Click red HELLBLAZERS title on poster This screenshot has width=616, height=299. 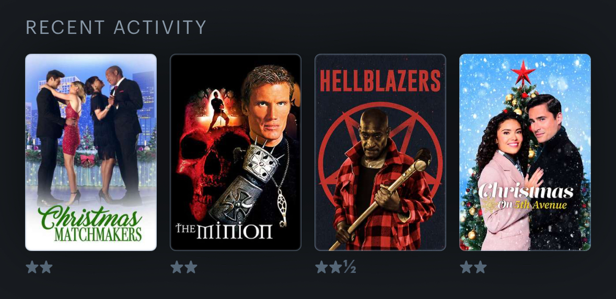point(380,81)
